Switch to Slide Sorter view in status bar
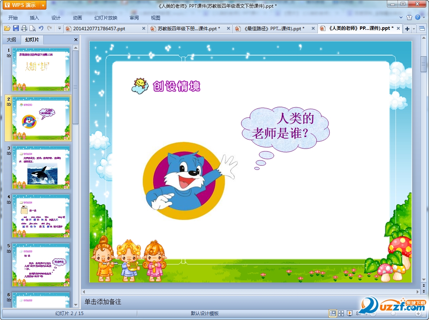Viewport: 429px width, 320px height. coord(341,313)
